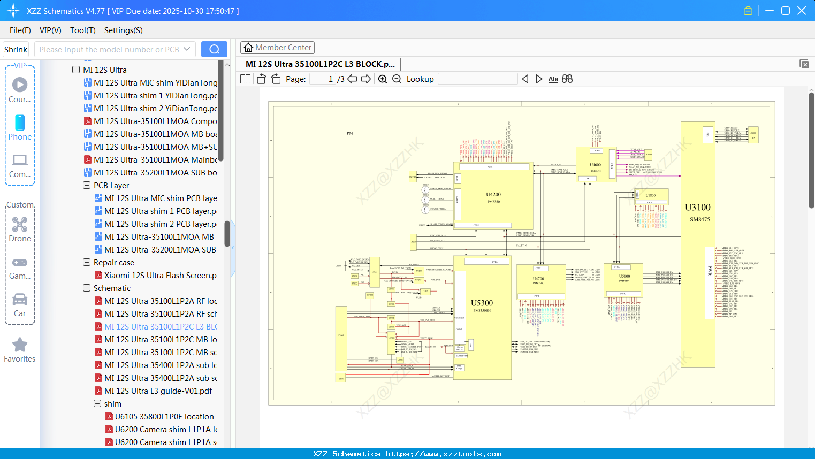
Task: Click the Member Center button
Action: [277, 47]
